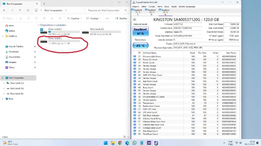This screenshot has width=261, height=146.
Task: Click status circle of Power On Hours row
Action: [135, 59]
